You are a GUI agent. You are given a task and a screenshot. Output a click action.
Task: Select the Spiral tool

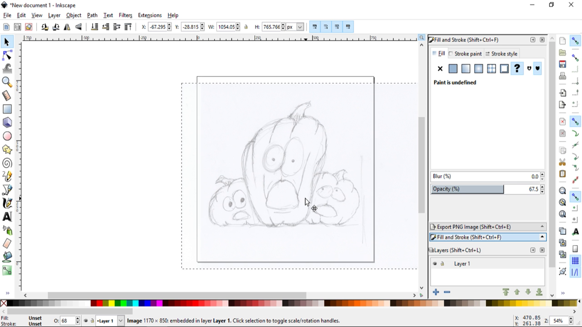click(7, 163)
